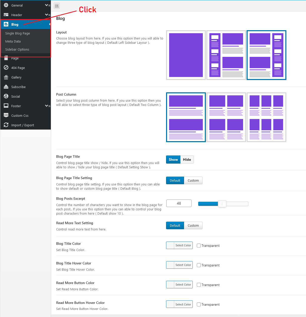
Task: Open Sidebar Options submenu item
Action: pos(17,49)
